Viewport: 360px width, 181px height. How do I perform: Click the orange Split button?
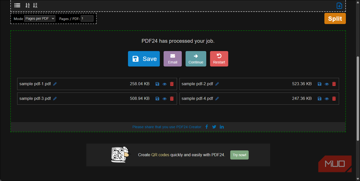point(335,18)
